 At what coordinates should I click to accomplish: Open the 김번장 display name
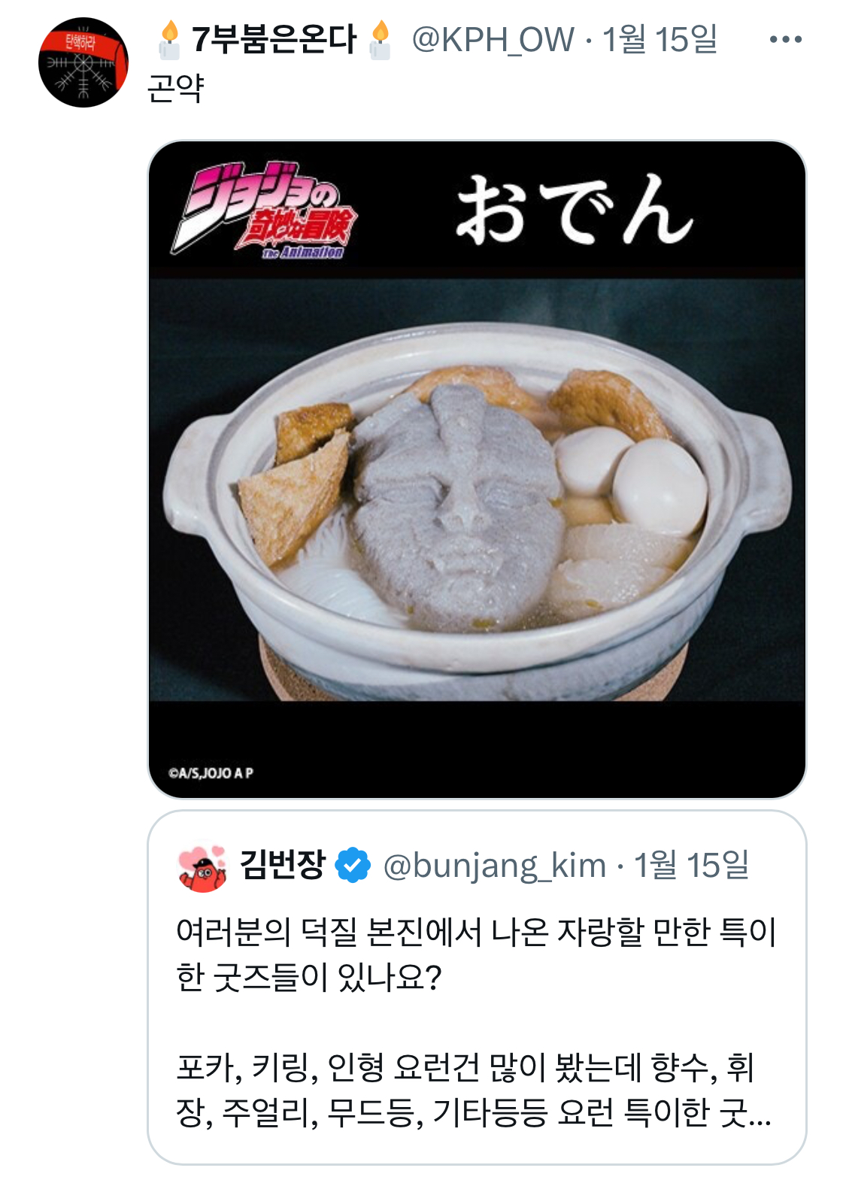[x=283, y=865]
